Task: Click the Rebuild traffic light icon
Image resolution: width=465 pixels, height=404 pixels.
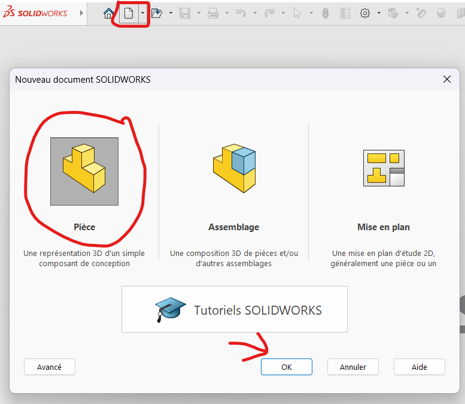Action: coord(326,13)
